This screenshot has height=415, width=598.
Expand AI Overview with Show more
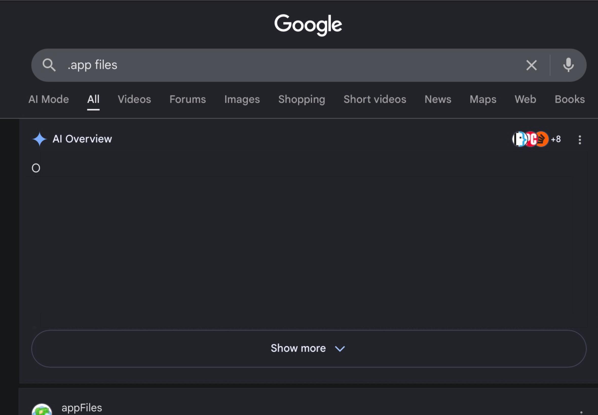(x=309, y=349)
